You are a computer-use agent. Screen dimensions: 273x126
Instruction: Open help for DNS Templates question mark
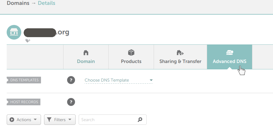click(71, 80)
